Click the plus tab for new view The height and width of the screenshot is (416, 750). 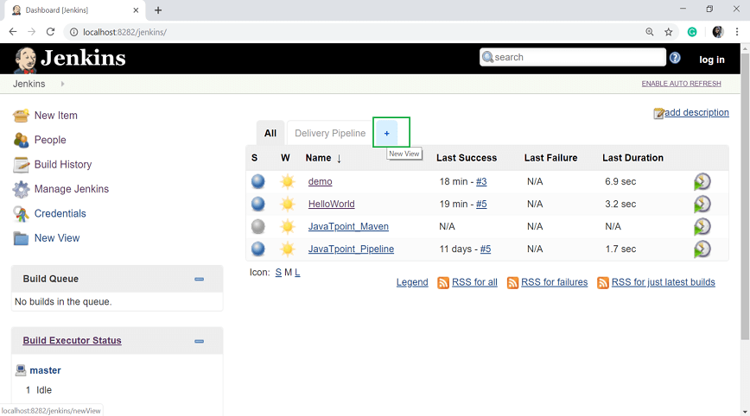tap(386, 133)
